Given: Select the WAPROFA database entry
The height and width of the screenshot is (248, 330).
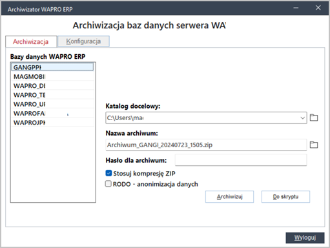Looking at the screenshot, I should [52, 113].
